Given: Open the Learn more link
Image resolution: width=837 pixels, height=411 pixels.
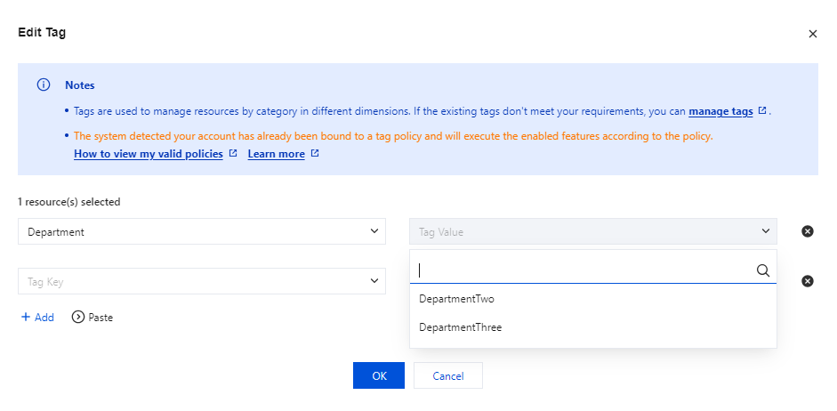Looking at the screenshot, I should pyautogui.click(x=276, y=154).
